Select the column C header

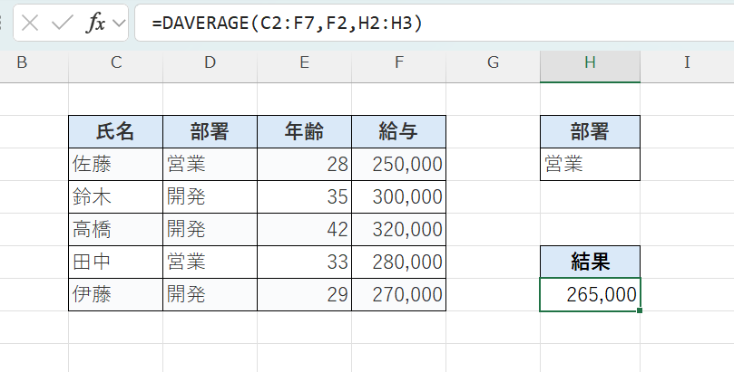pyautogui.click(x=115, y=62)
